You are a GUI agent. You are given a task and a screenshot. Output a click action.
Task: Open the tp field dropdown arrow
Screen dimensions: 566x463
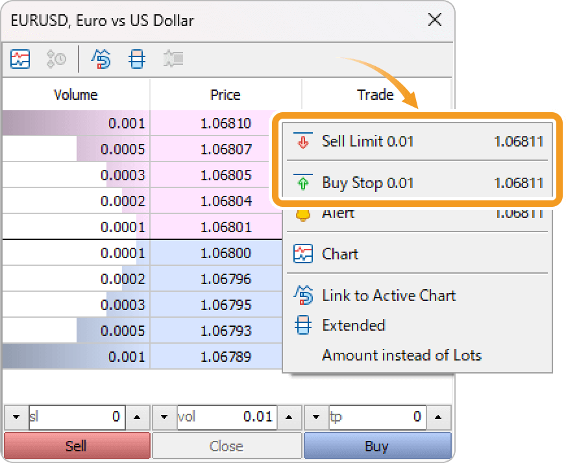[315, 417]
